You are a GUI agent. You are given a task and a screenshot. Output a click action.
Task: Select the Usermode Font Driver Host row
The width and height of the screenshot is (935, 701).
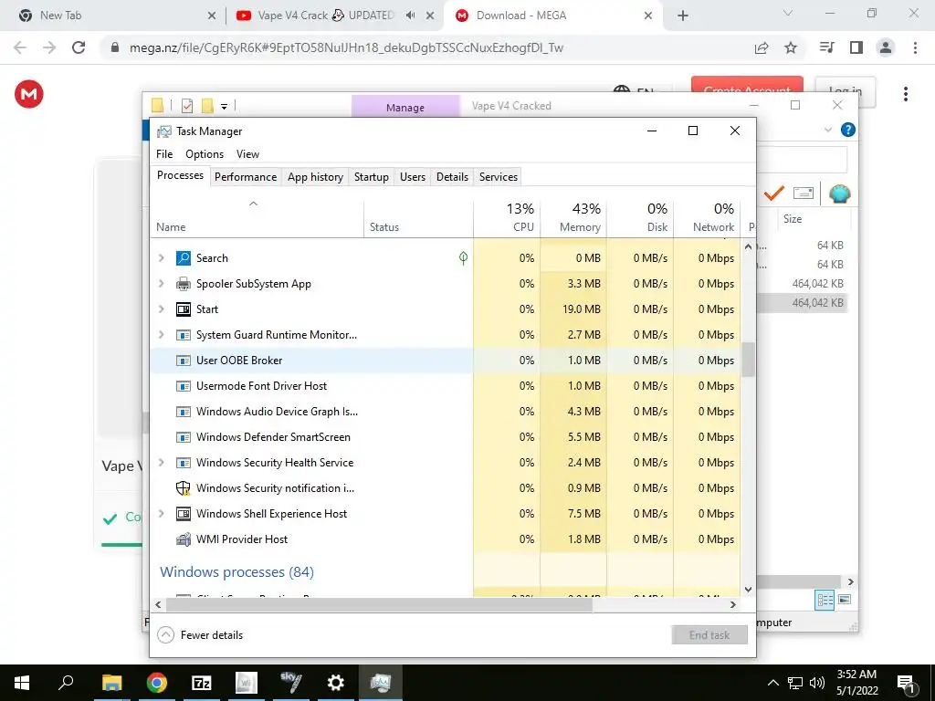(445, 386)
